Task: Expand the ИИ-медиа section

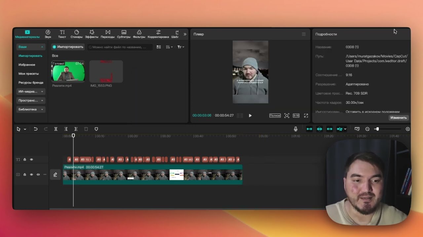Action: click(x=31, y=92)
